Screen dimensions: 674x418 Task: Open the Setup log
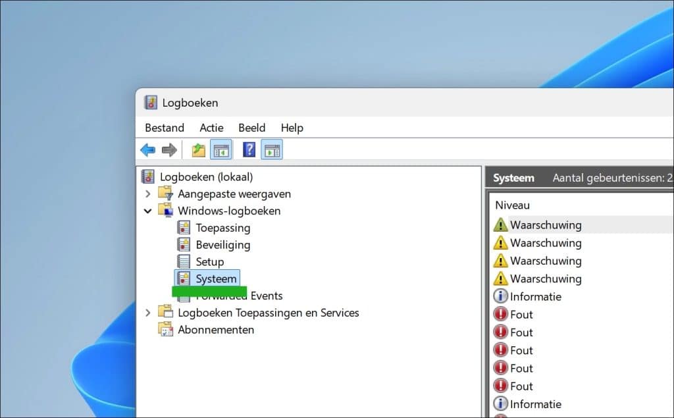pyautogui.click(x=210, y=261)
